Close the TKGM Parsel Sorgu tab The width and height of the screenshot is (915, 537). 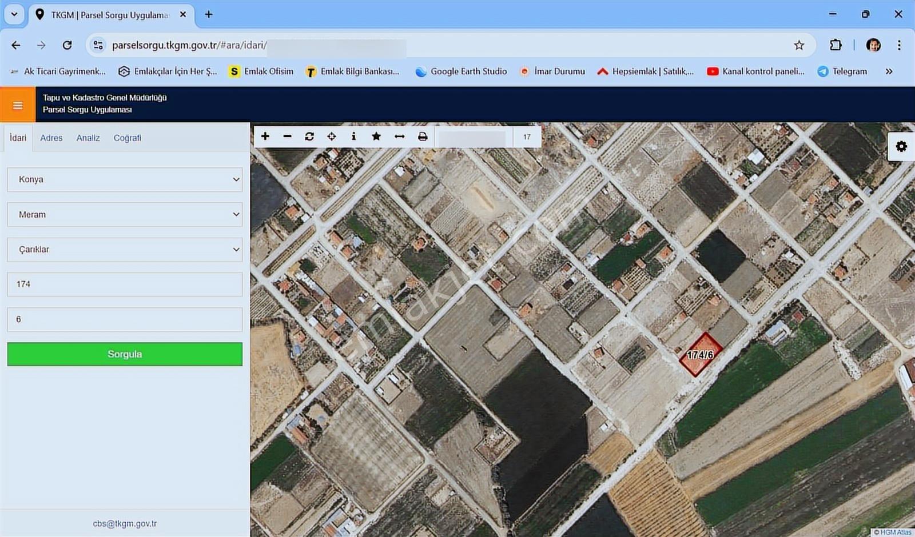pos(183,15)
